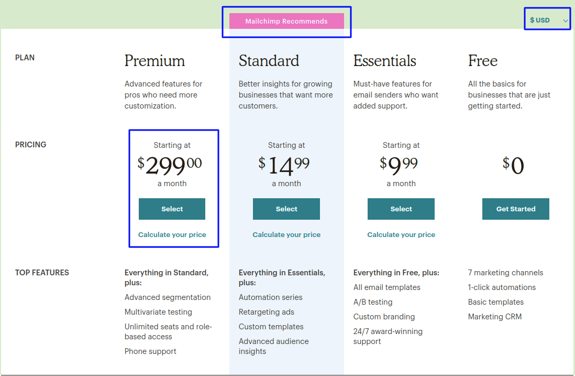
Task: Open Calculate your price under Standard
Action: 286,234
